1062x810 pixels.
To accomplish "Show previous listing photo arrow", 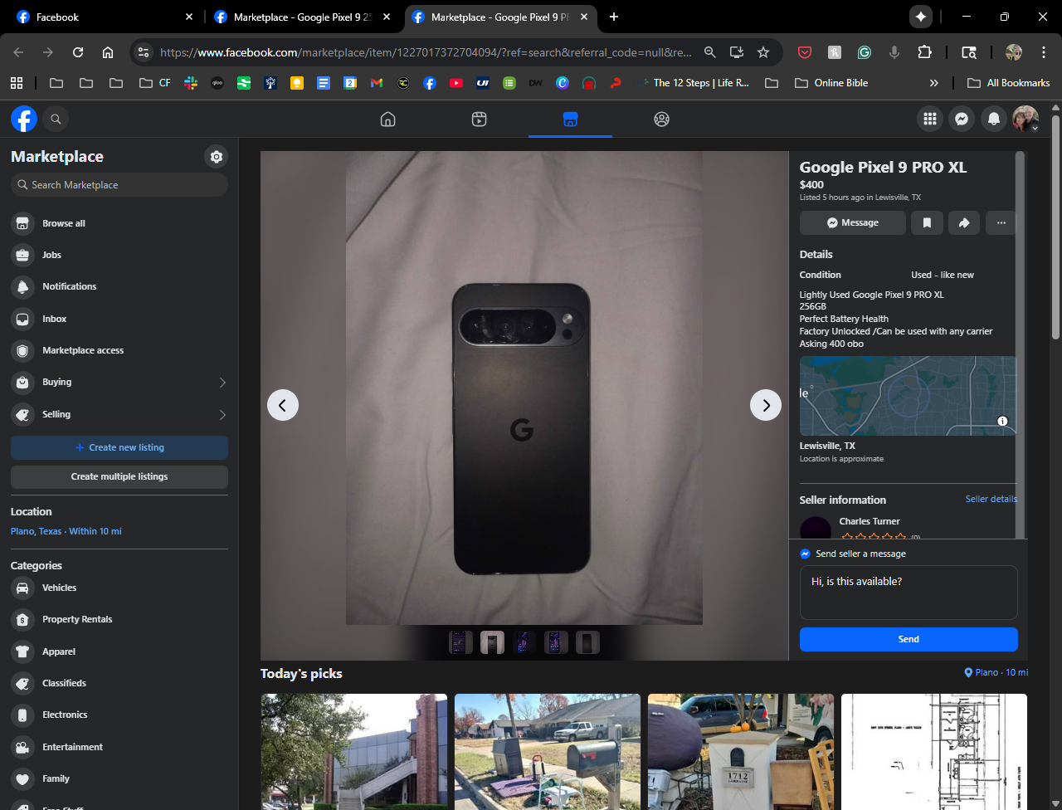I will pyautogui.click(x=283, y=405).
